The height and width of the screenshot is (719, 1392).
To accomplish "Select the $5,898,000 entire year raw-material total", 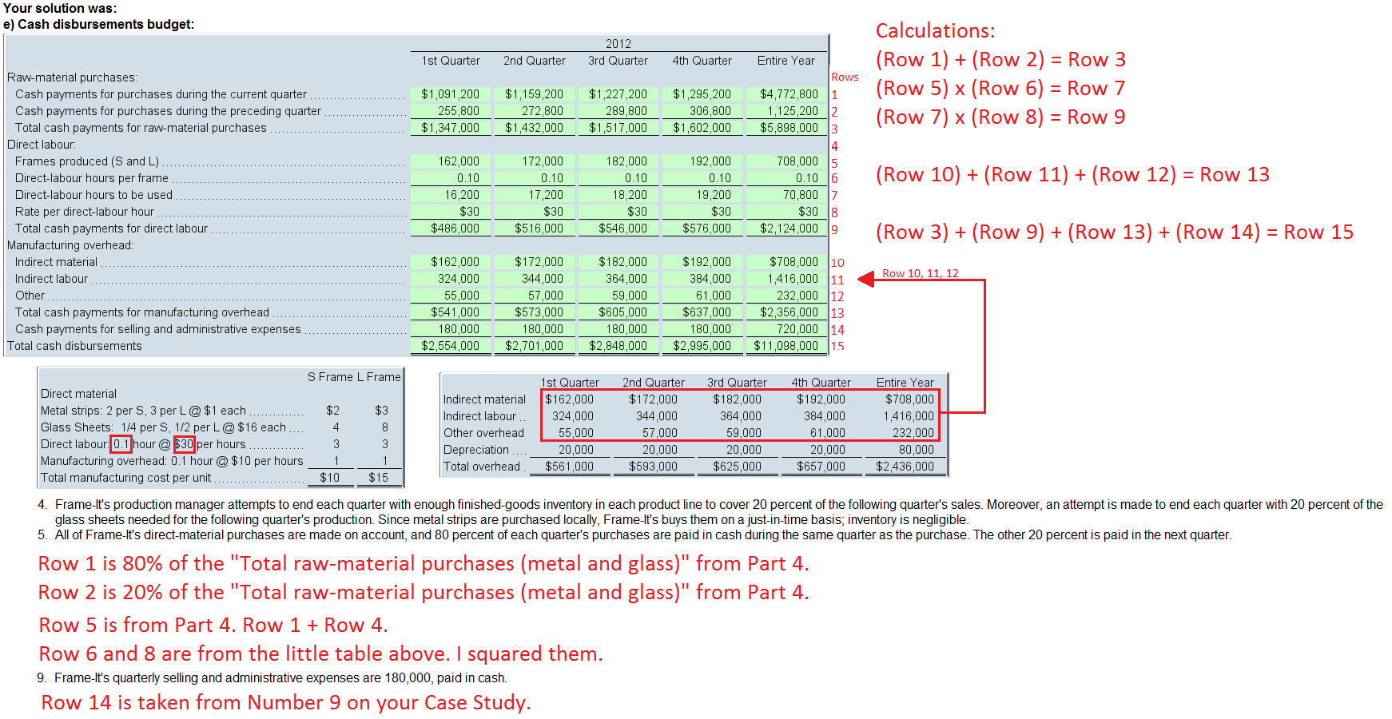I will (x=788, y=128).
